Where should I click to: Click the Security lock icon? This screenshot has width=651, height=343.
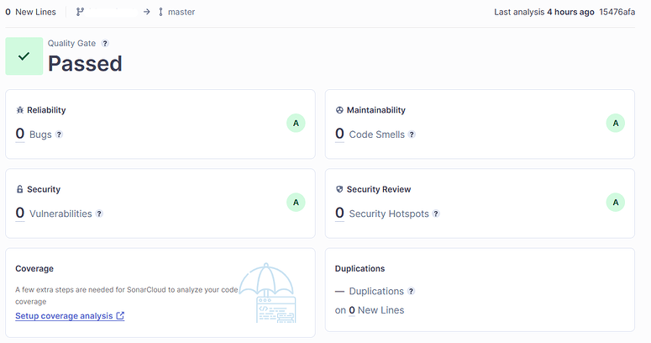pos(20,190)
